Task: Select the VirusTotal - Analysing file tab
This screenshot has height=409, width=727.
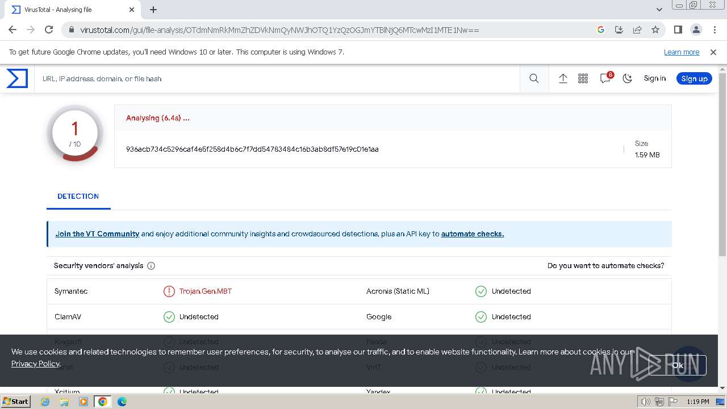Action: (73, 10)
